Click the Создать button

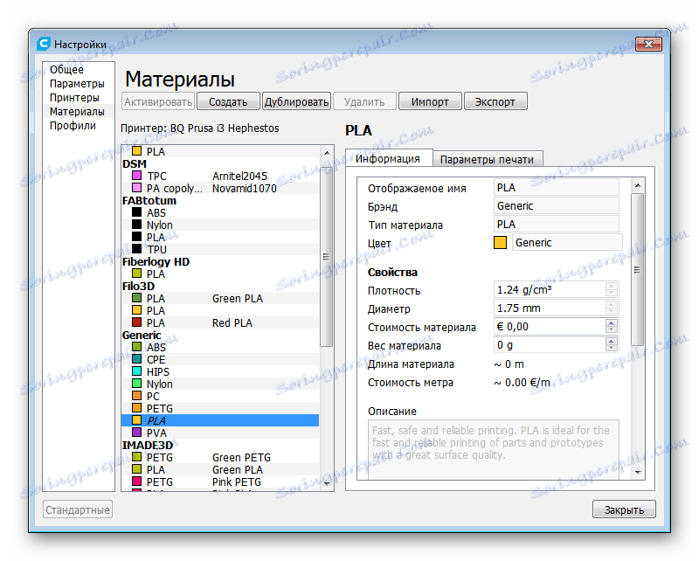(x=228, y=101)
